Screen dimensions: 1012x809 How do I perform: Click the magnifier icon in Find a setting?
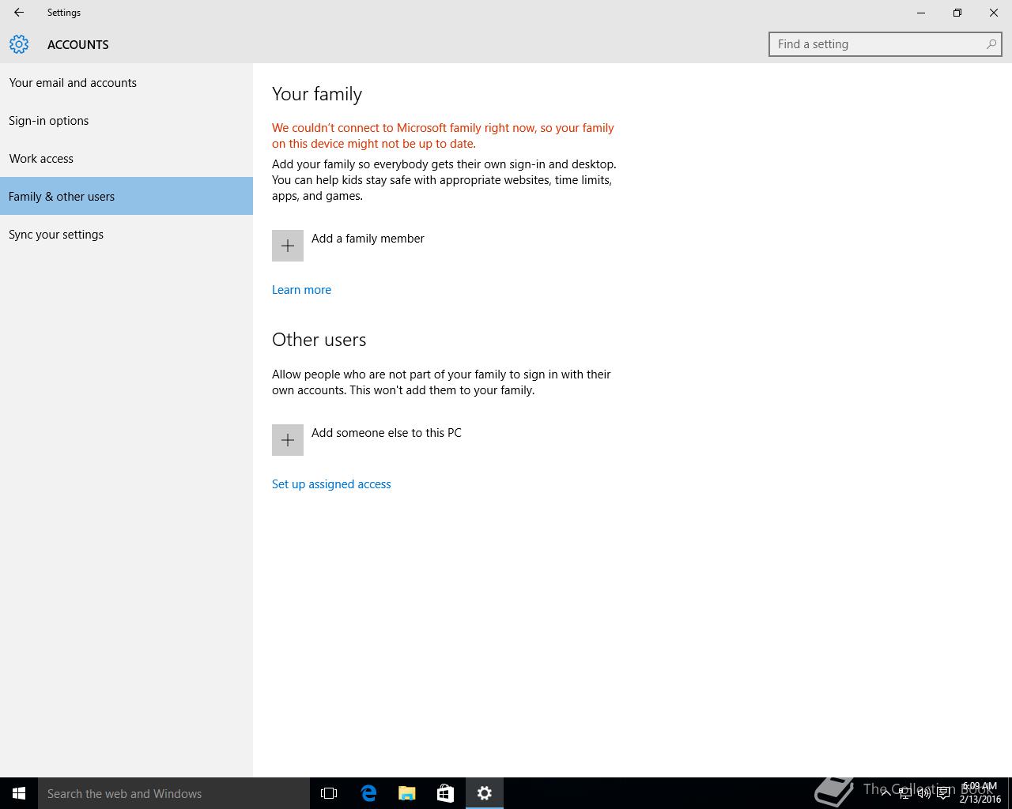coord(991,44)
